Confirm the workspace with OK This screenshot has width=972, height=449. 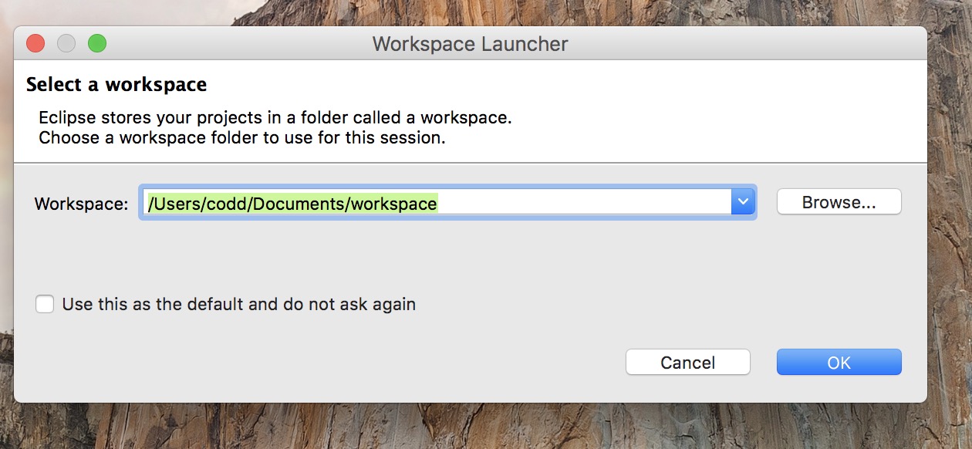[x=839, y=362]
